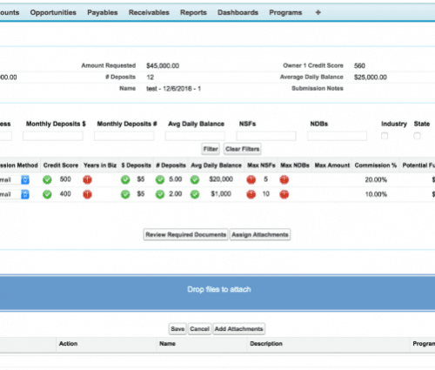Viewport: 435px width, 370px height.
Task: Click the NDBs filter input
Action: [x=338, y=136]
